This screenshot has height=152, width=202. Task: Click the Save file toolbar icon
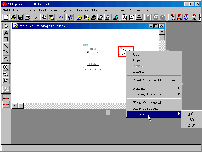click(x=20, y=17)
